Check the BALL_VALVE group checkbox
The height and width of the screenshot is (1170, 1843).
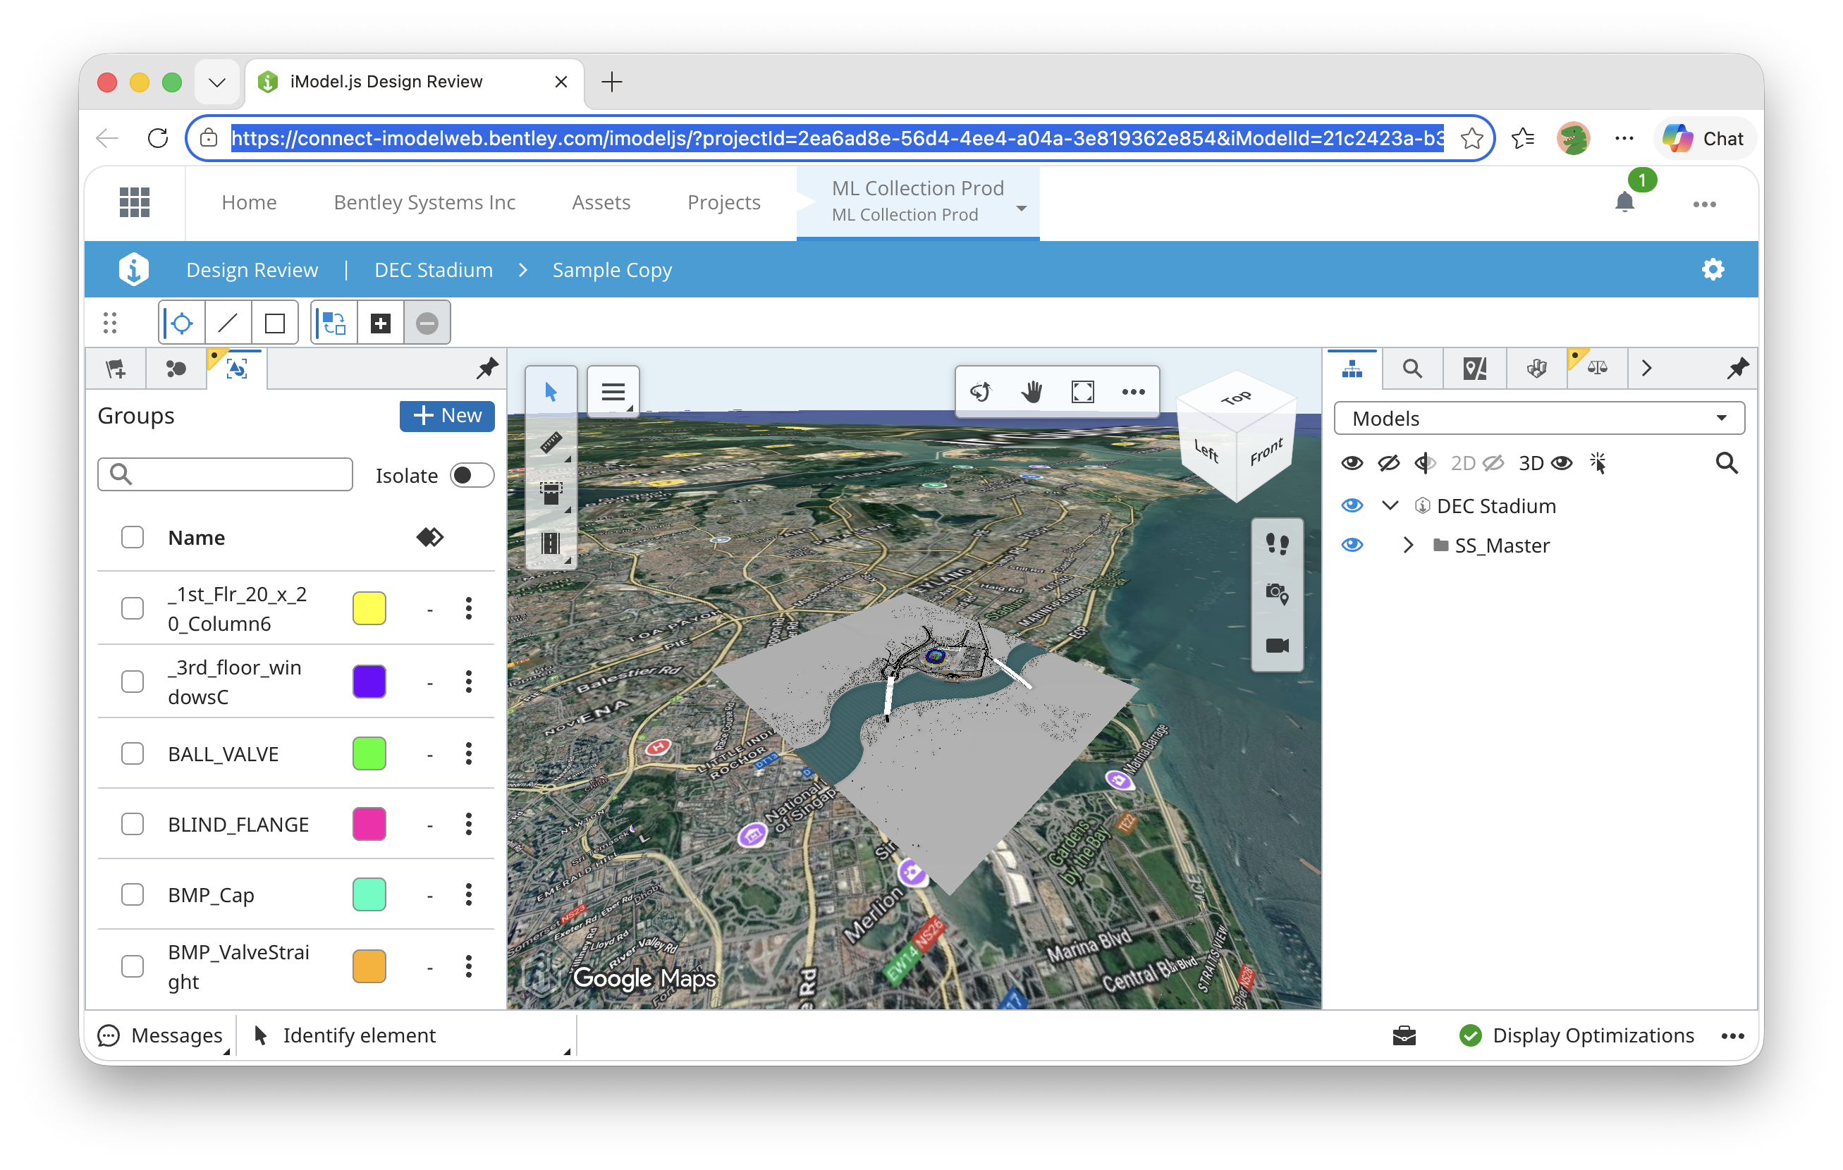click(x=133, y=753)
